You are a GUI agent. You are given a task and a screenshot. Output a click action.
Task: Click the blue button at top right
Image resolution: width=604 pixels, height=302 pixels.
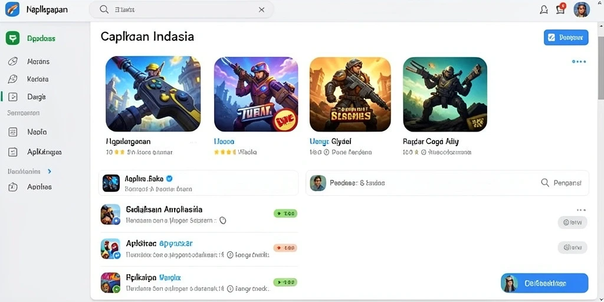click(566, 37)
